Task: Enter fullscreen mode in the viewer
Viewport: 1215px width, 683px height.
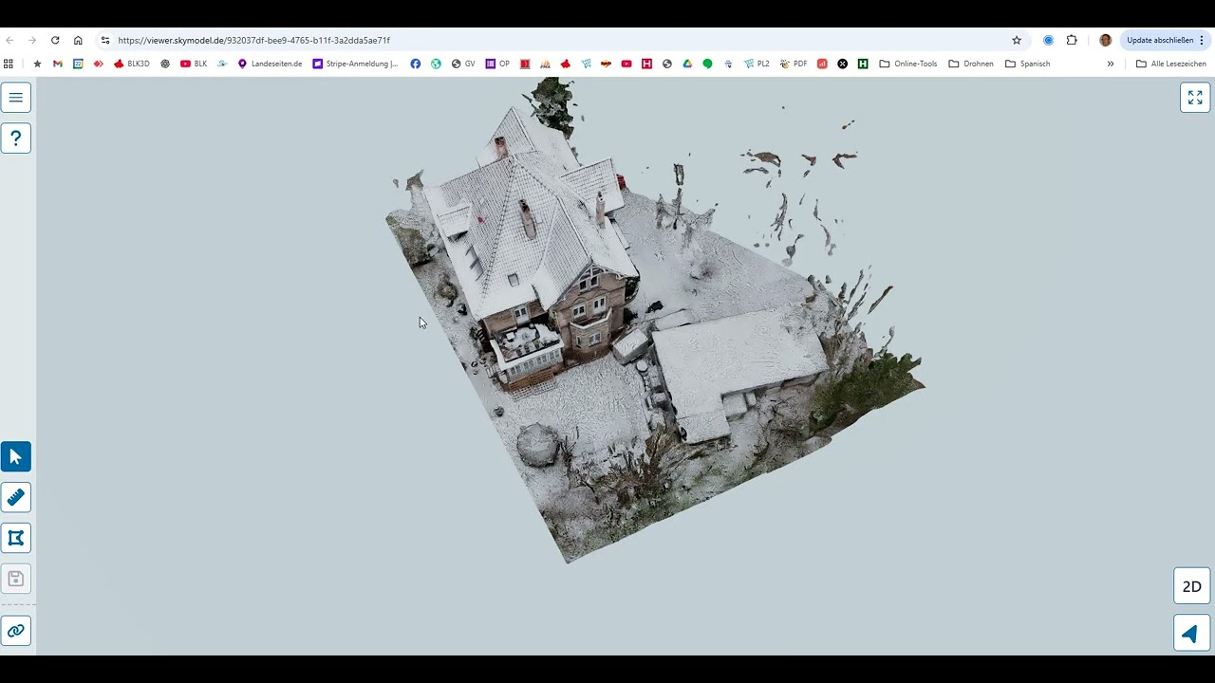Action: 1195,98
